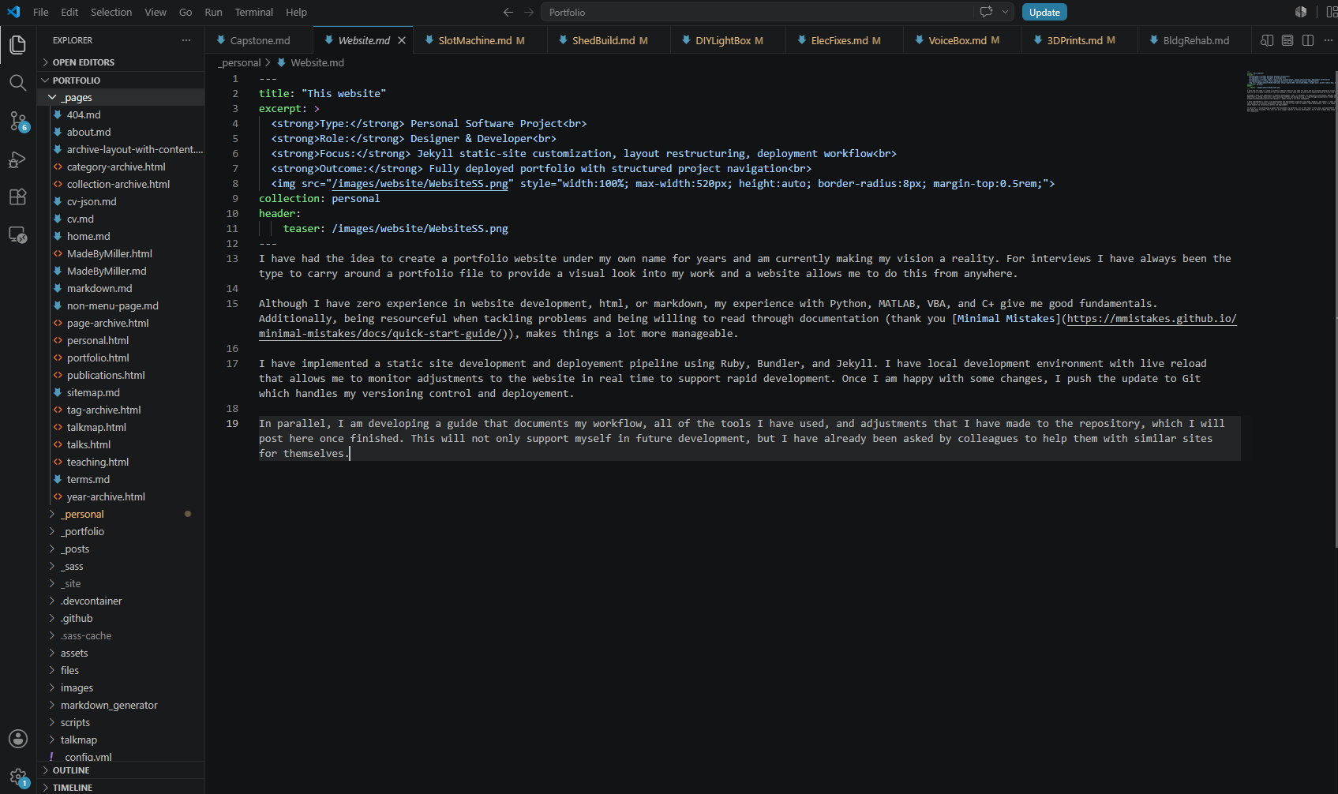Click the editor layout preview icon
The width and height of the screenshot is (1338, 794).
tap(1287, 40)
